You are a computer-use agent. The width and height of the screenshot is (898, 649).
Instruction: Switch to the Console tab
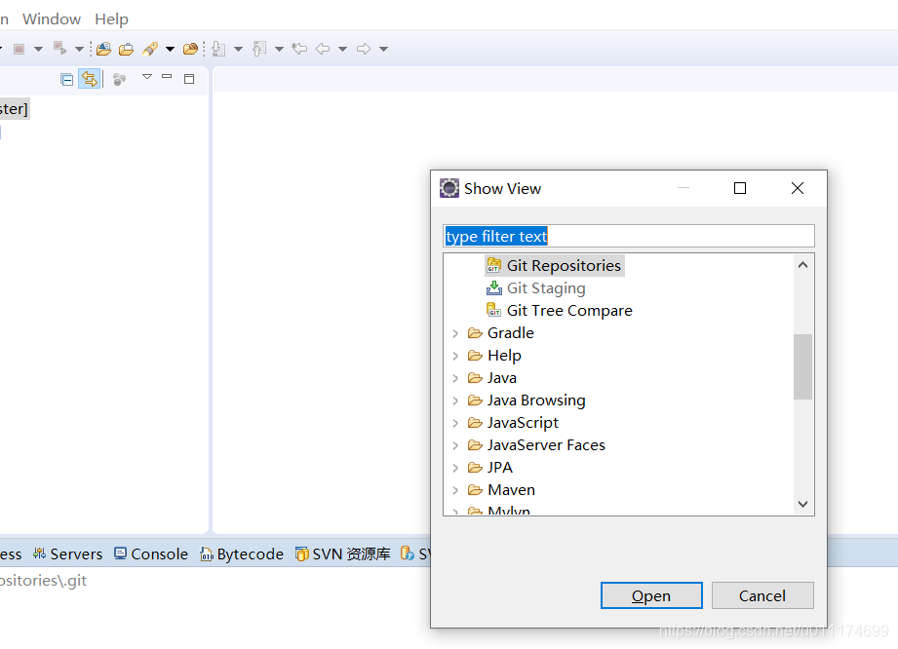tap(151, 554)
